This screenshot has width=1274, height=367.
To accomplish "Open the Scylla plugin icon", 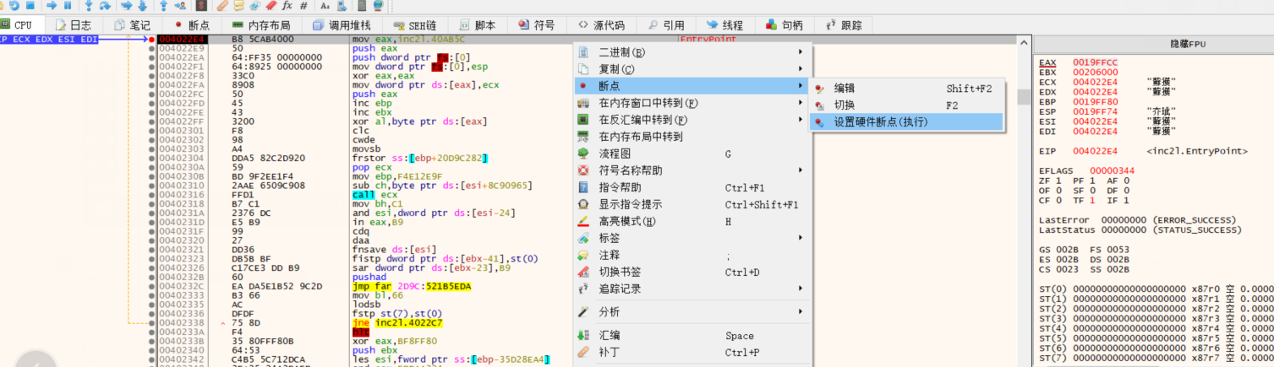I will (201, 5).
